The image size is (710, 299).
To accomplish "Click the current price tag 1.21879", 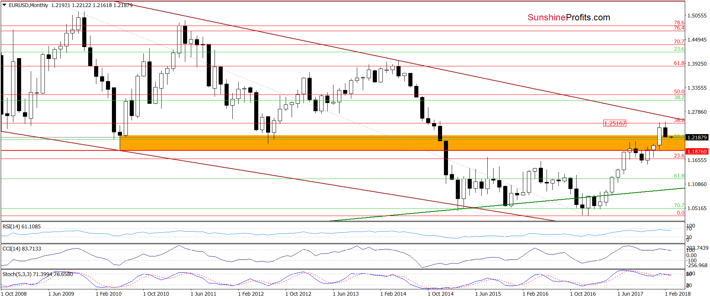I will pos(697,137).
